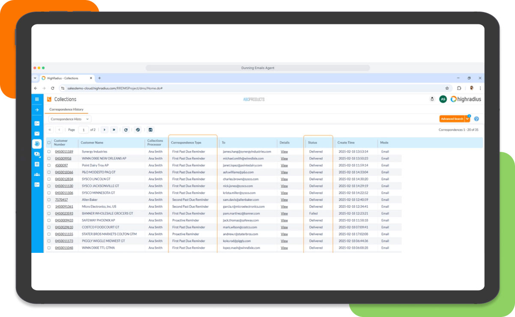Viewport: 515px width, 317px height.
Task: Check the box for Synergy Industries row
Action: click(x=49, y=151)
